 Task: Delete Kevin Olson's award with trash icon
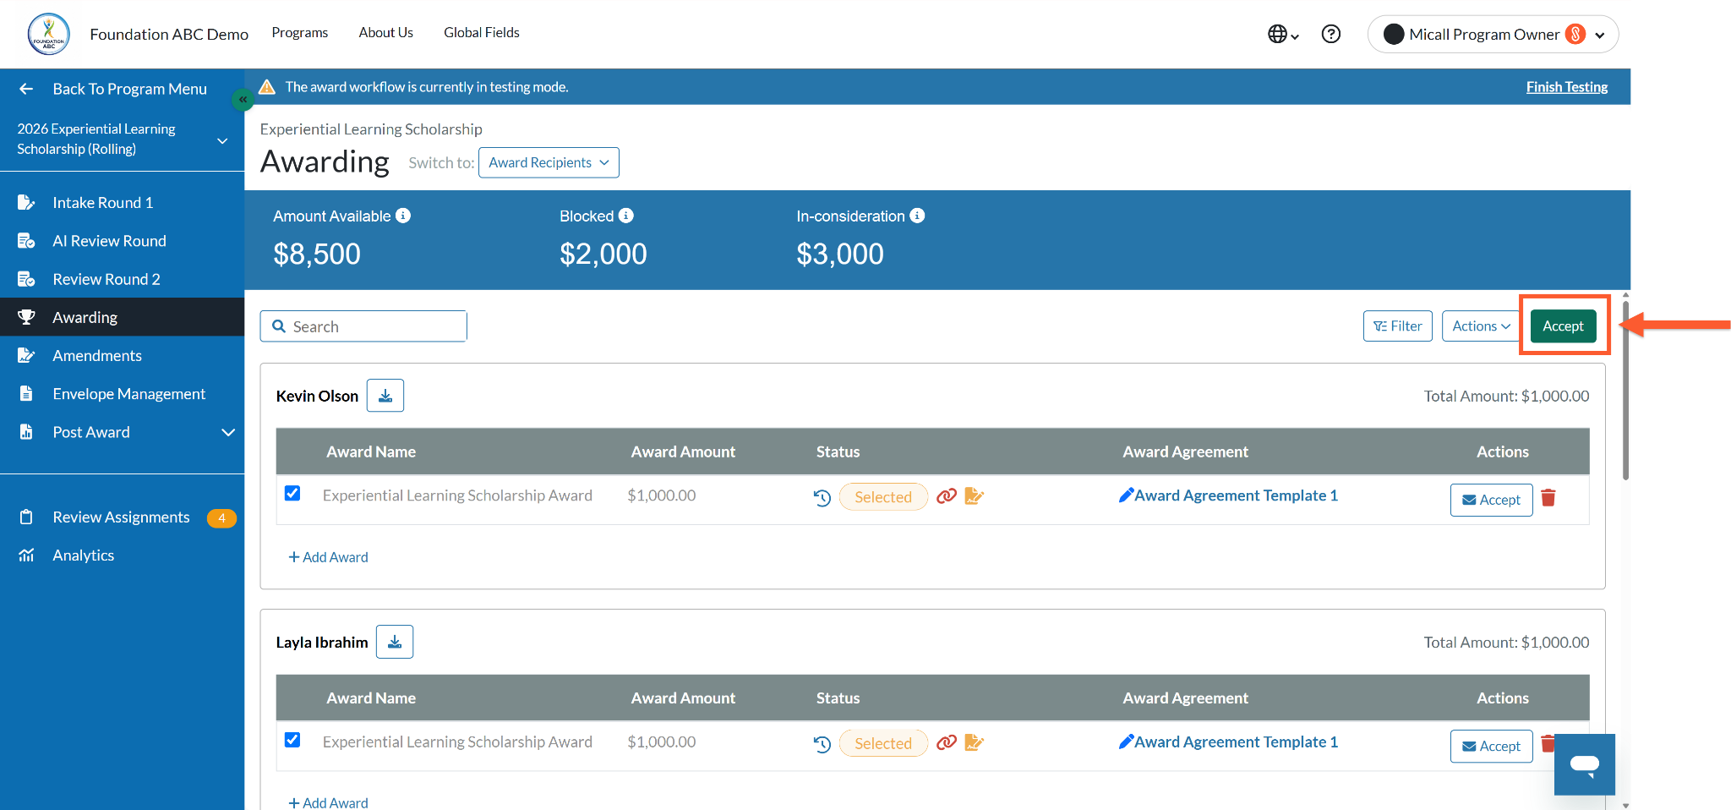point(1548,498)
